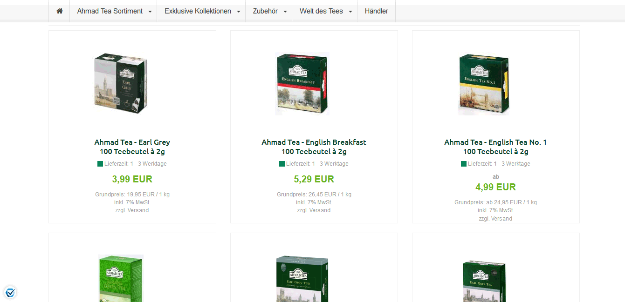
Task: Click the green delivery indicator under English Breakfast
Action: click(282, 164)
